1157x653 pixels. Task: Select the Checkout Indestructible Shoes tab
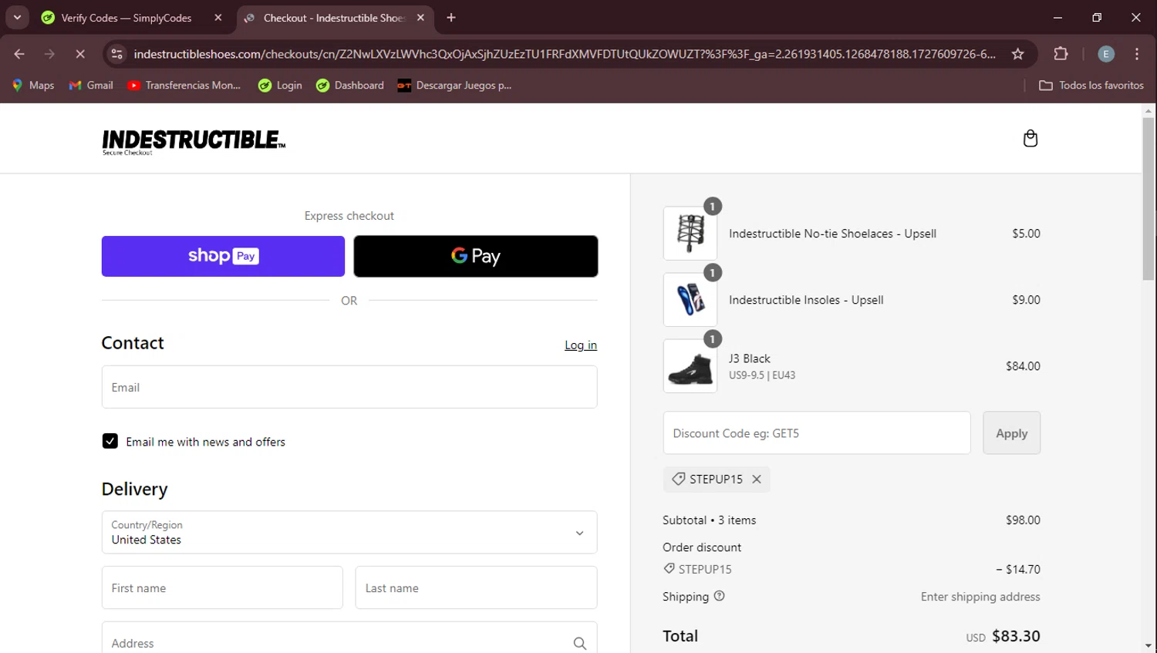(334, 18)
